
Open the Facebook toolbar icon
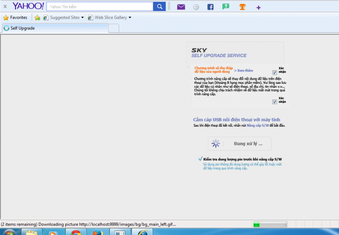pyautogui.click(x=210, y=7)
